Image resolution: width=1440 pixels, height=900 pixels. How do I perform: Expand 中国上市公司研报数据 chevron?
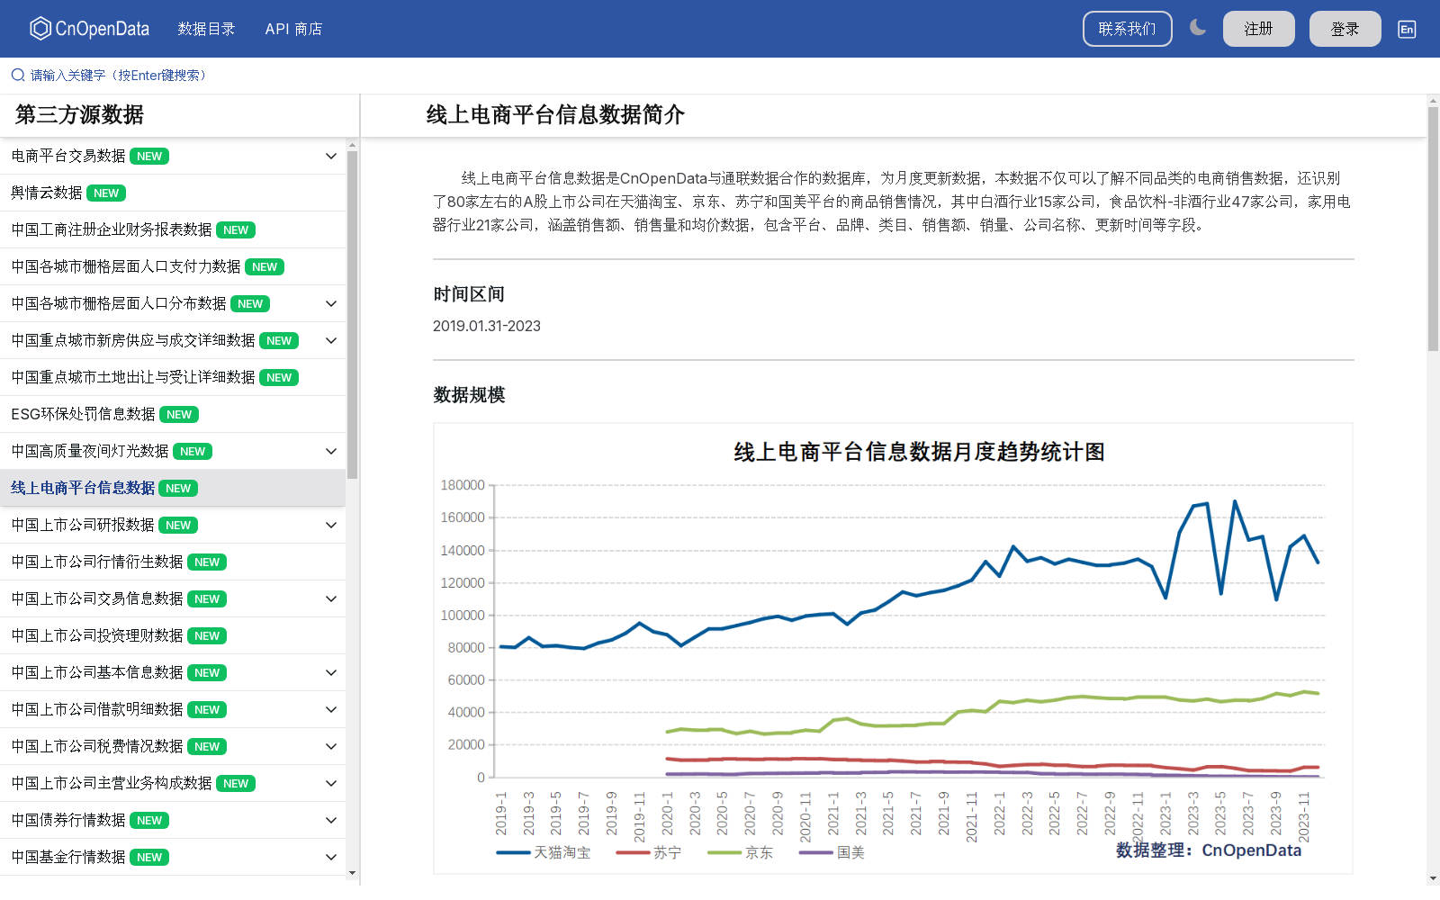pyautogui.click(x=331, y=525)
